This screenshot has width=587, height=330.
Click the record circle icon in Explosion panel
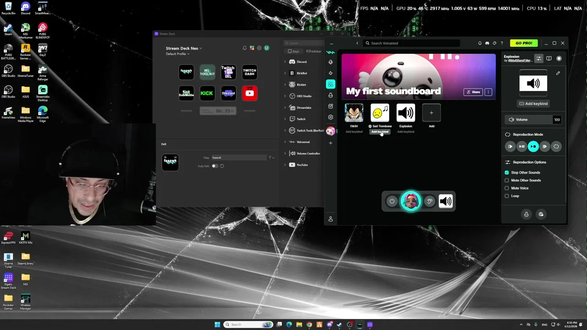click(x=559, y=59)
